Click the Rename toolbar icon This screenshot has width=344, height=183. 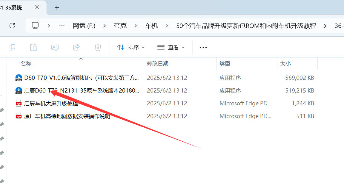pyautogui.click(x=55, y=47)
